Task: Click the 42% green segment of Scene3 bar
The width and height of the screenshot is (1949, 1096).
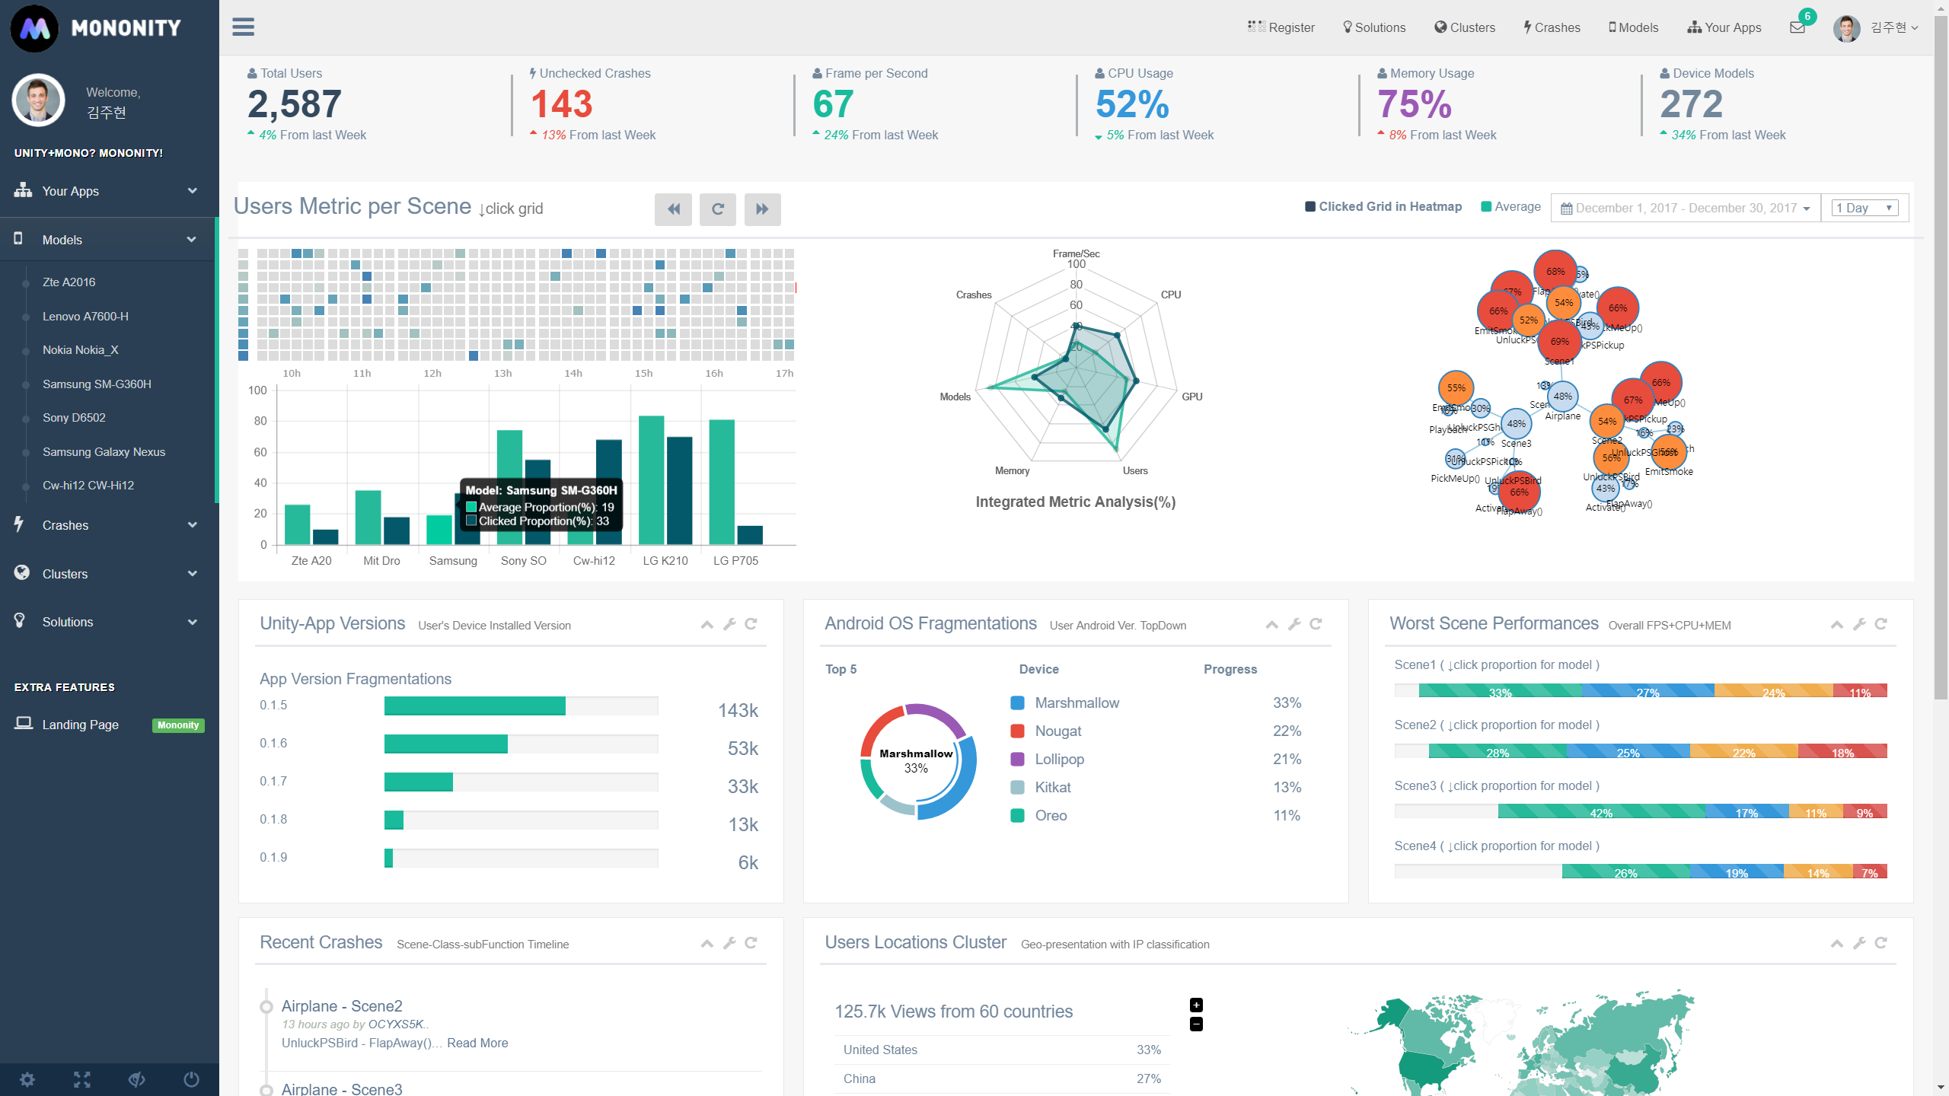Action: point(1601,811)
